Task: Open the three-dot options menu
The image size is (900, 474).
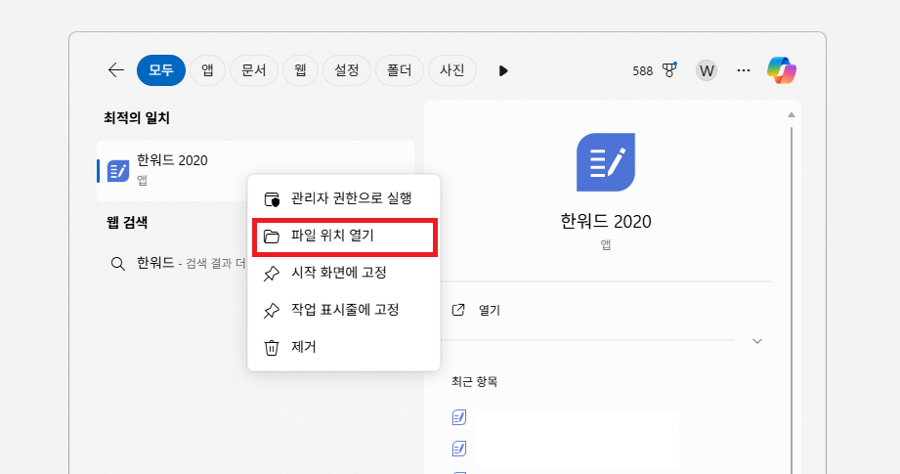Action: tap(744, 70)
